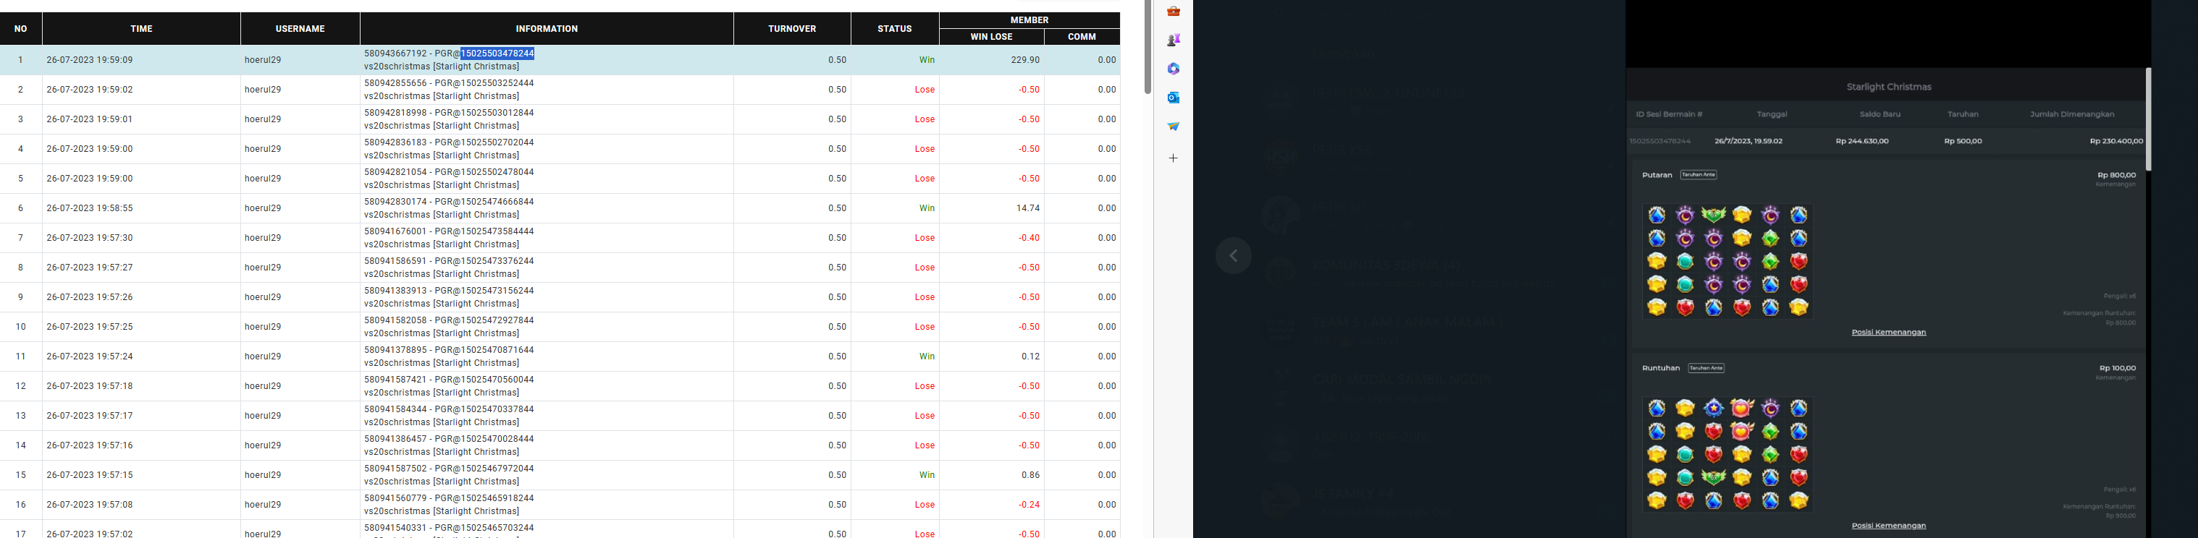Click the info entry 580942855656 - PGR@15025503252444
This screenshot has width=2198, height=538.
[449, 84]
